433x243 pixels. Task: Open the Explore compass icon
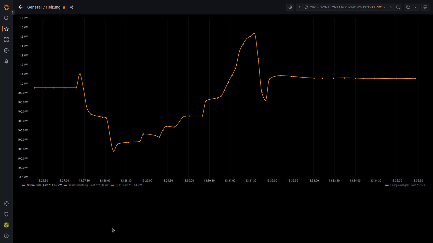point(6,51)
